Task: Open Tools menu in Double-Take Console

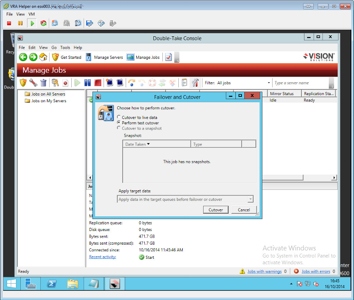Action: click(x=65, y=48)
